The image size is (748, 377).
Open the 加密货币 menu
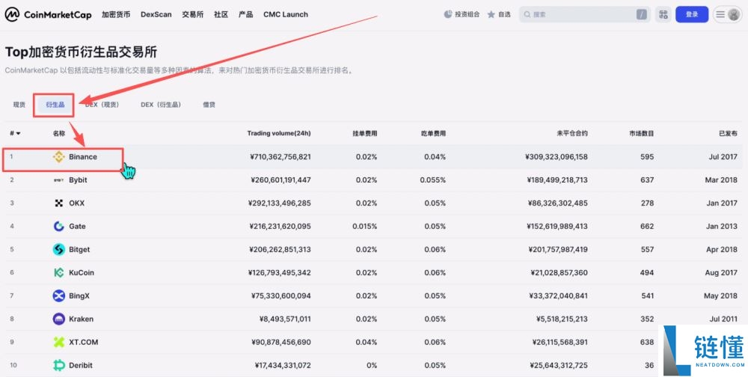(x=116, y=14)
